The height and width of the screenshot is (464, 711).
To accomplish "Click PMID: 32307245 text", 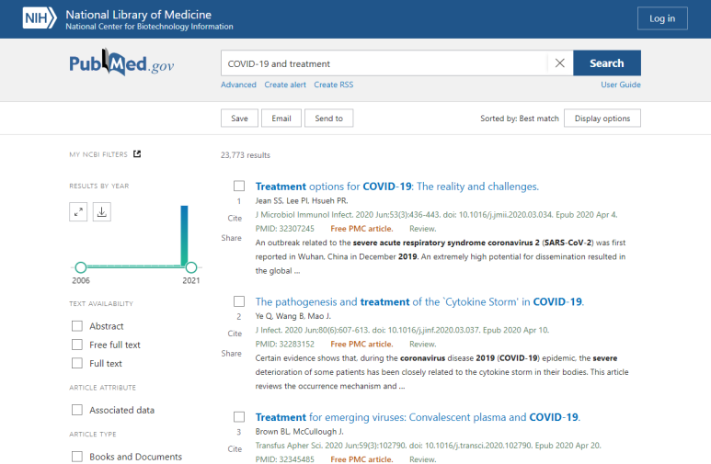I will click(285, 229).
